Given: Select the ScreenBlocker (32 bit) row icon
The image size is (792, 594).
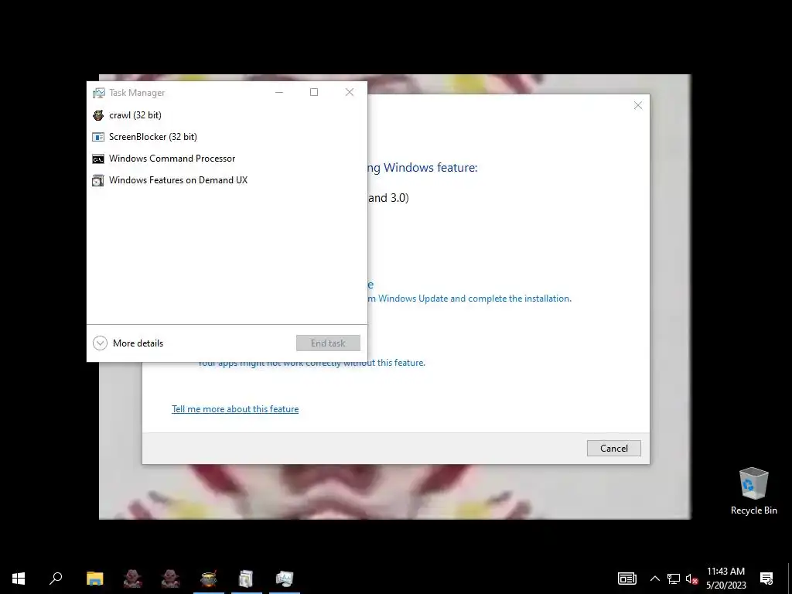Looking at the screenshot, I should [98, 137].
